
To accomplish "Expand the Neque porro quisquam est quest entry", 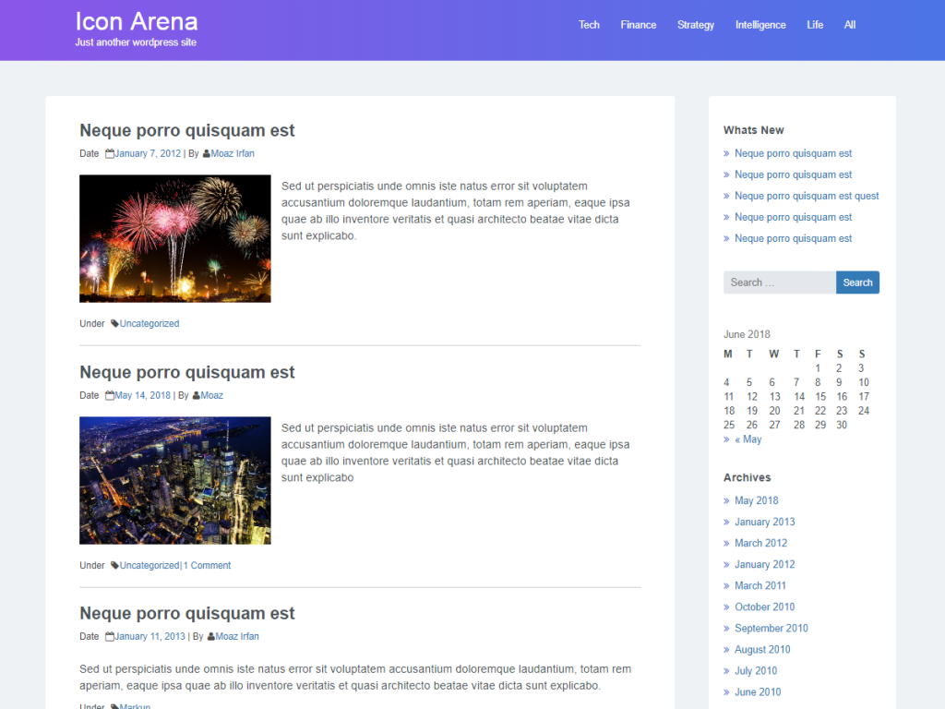I will click(807, 196).
